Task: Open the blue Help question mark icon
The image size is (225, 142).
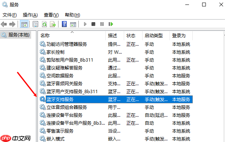Action: (64, 24)
